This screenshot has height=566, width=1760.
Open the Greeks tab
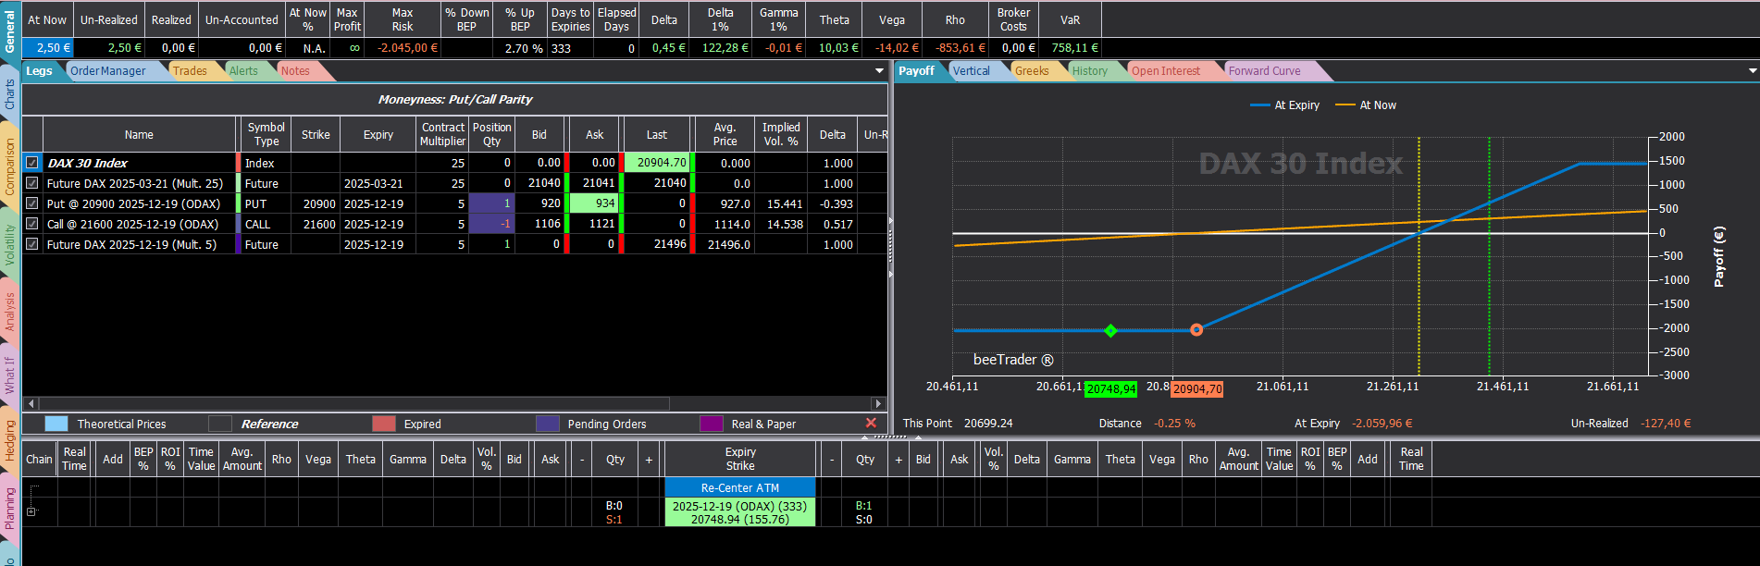(1032, 71)
